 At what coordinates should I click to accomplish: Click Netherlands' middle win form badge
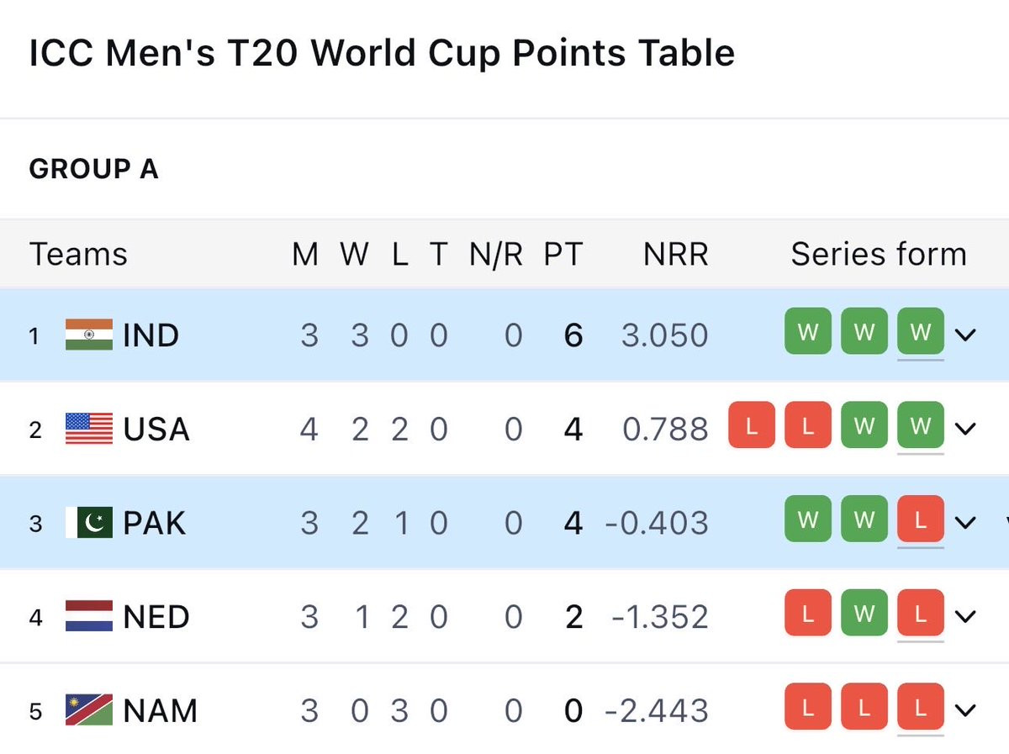[864, 614]
